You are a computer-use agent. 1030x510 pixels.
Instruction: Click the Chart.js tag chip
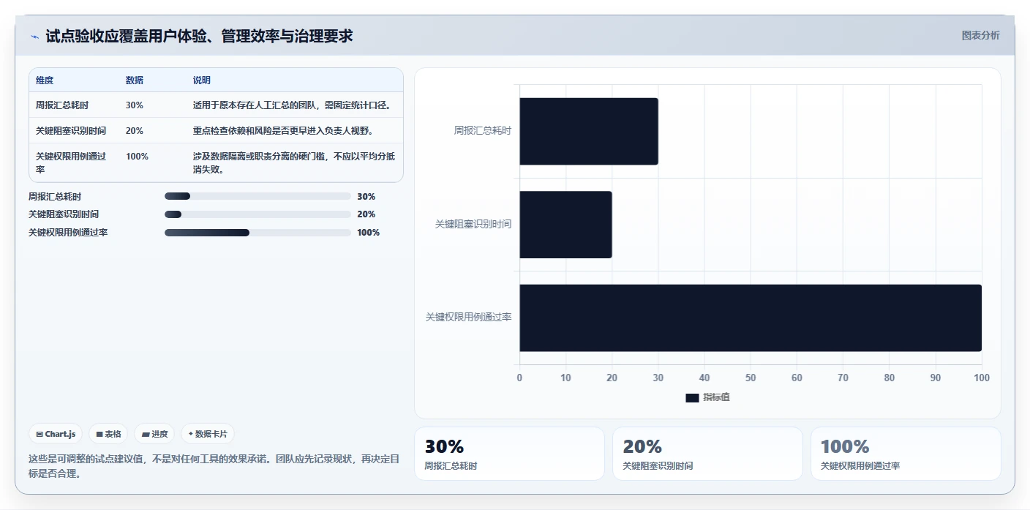(56, 434)
